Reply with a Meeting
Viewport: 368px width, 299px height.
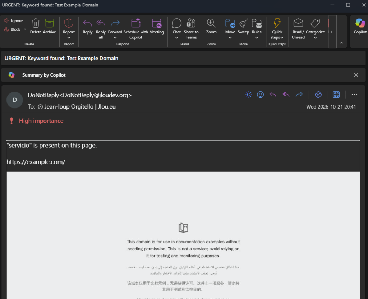point(157,26)
